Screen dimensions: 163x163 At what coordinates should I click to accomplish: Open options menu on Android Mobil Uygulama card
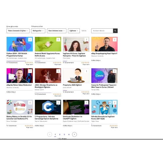[x=58, y=39]
